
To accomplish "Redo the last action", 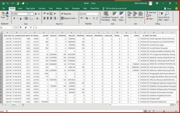I will (x=12, y=3).
